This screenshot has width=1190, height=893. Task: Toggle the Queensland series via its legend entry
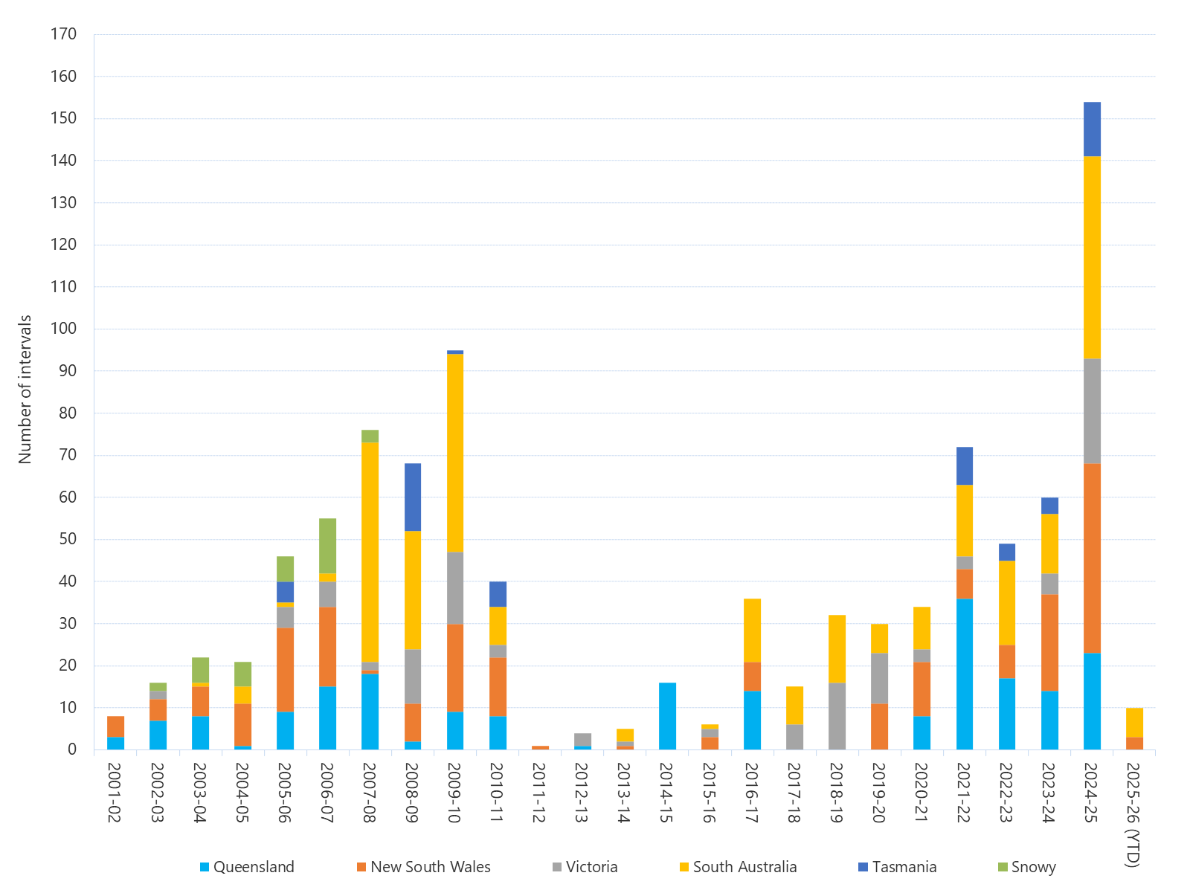pos(253,867)
